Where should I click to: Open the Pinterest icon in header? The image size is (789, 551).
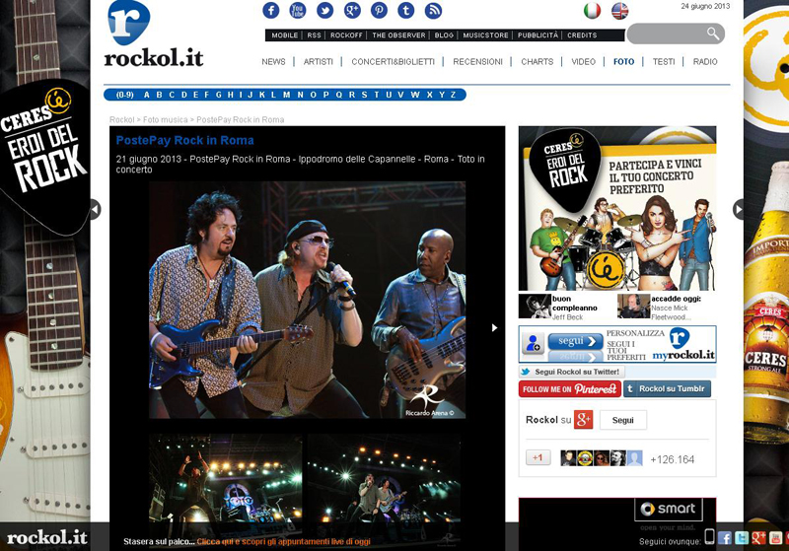(379, 10)
